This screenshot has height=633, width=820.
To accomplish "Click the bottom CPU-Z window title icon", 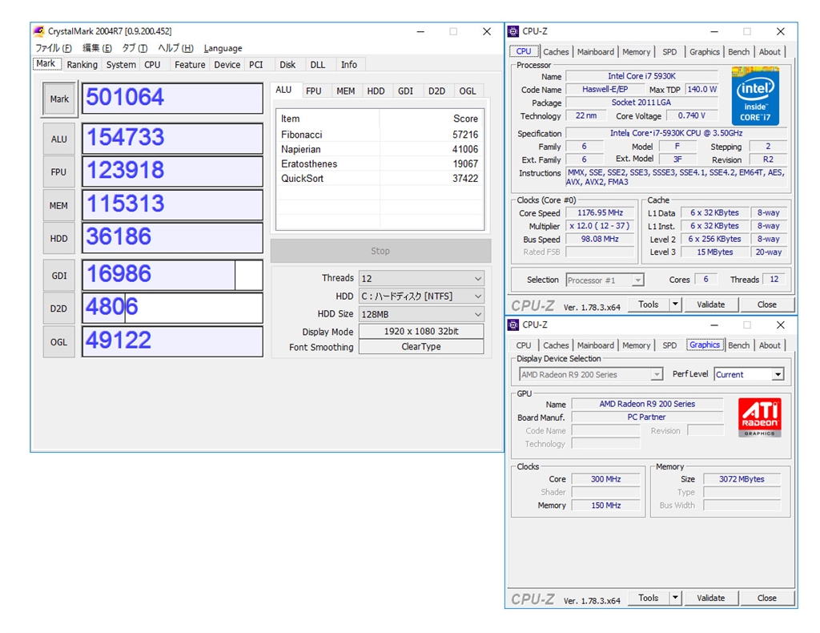I will click(513, 325).
